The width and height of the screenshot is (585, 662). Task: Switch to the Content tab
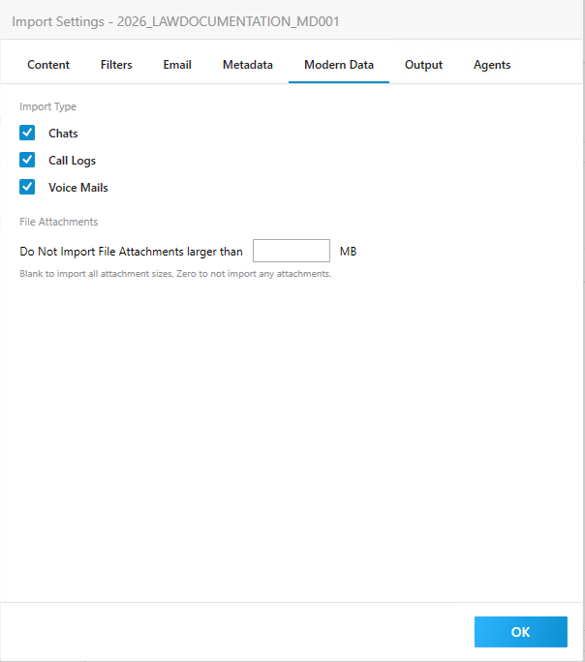point(48,65)
